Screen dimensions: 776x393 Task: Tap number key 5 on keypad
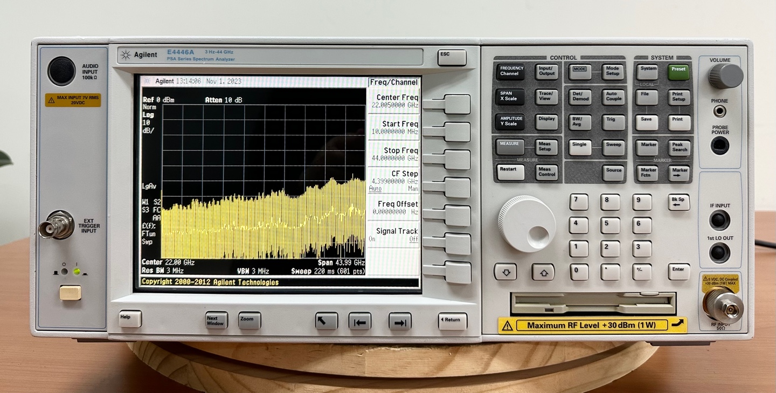click(610, 225)
